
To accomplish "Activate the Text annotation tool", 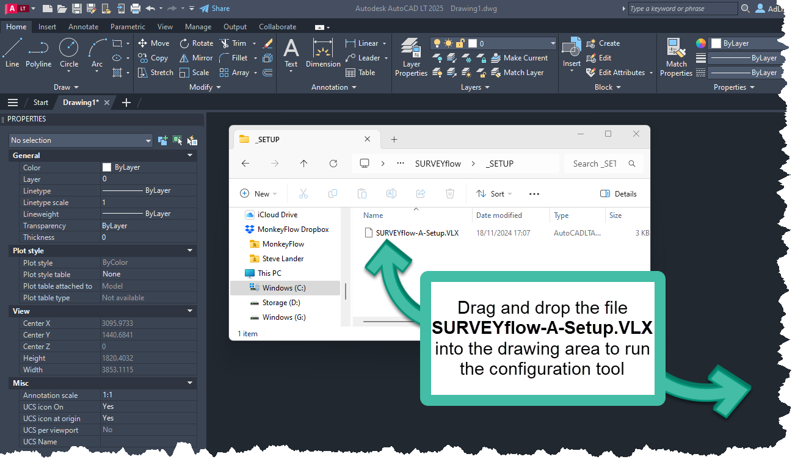I will pos(291,53).
